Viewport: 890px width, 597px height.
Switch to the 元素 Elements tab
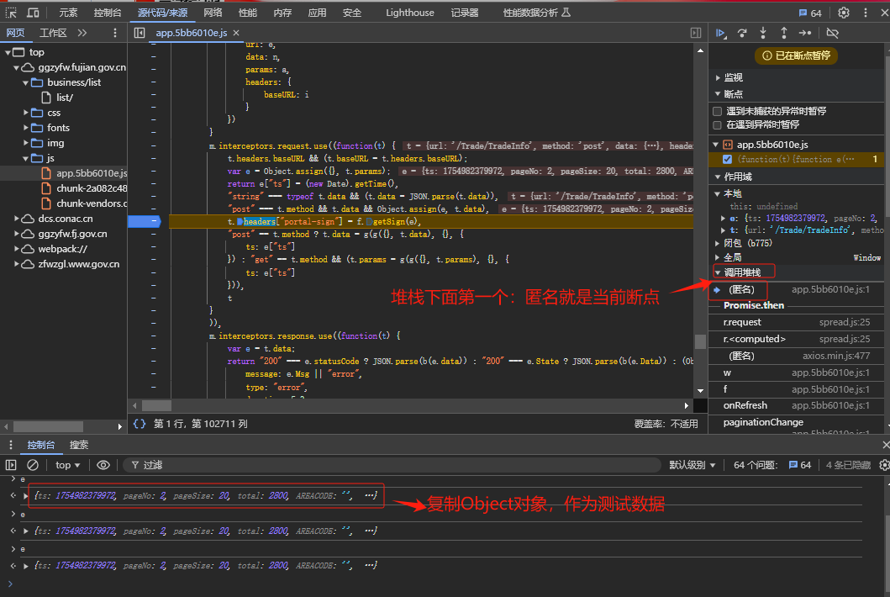click(68, 13)
